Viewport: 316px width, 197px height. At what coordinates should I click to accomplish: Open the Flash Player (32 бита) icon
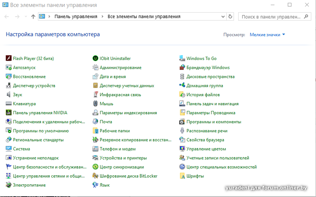tap(9, 58)
